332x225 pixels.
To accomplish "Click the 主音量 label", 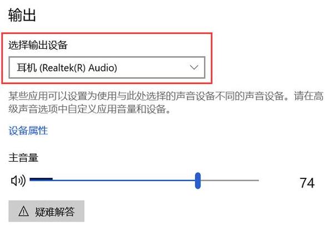I will click(x=23, y=158).
